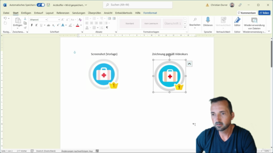Click the text effects A icon
273x153 pixels.
(x=63, y=25)
